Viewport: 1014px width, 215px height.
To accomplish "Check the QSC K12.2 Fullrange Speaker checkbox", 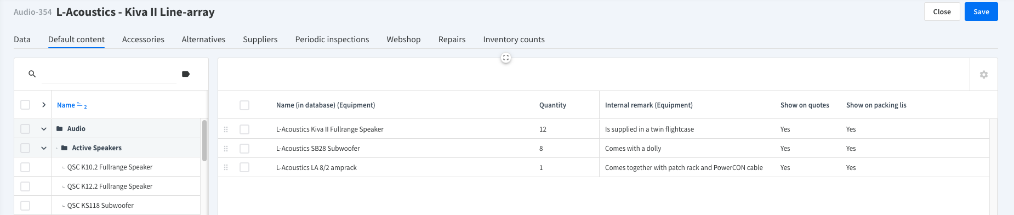I will click(25, 186).
